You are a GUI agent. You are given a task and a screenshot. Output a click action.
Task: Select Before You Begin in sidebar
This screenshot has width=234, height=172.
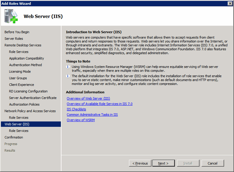[x=17, y=32]
